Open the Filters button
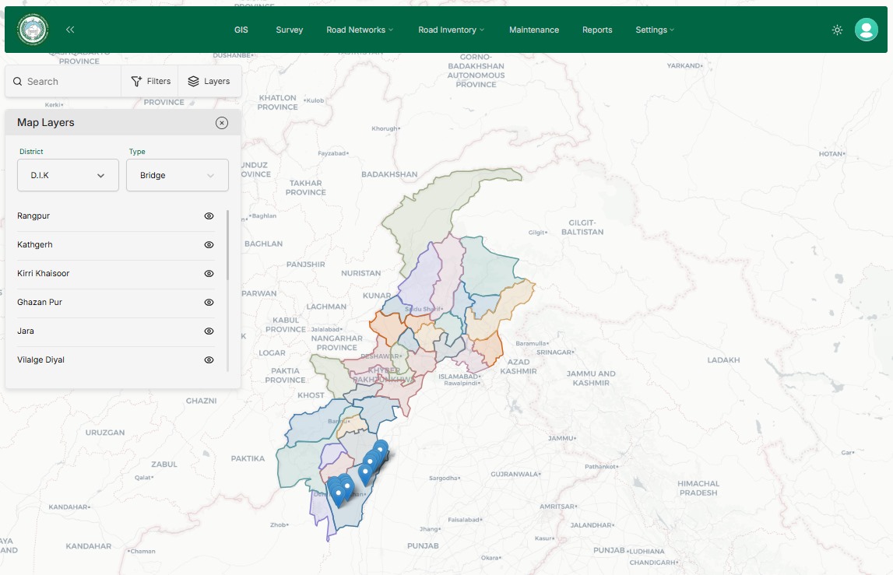 point(150,82)
